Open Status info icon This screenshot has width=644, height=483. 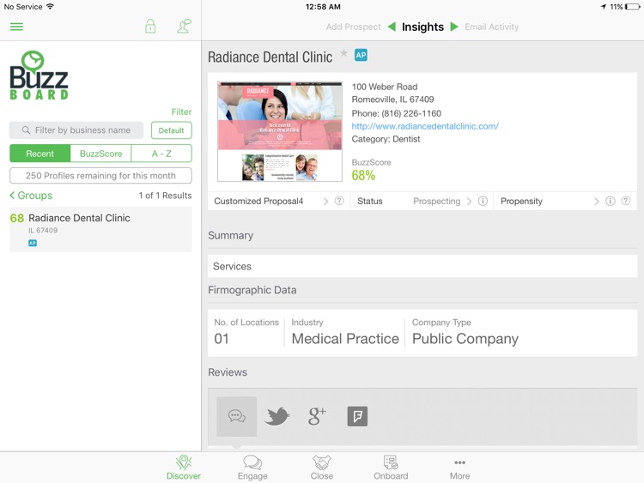[483, 201]
